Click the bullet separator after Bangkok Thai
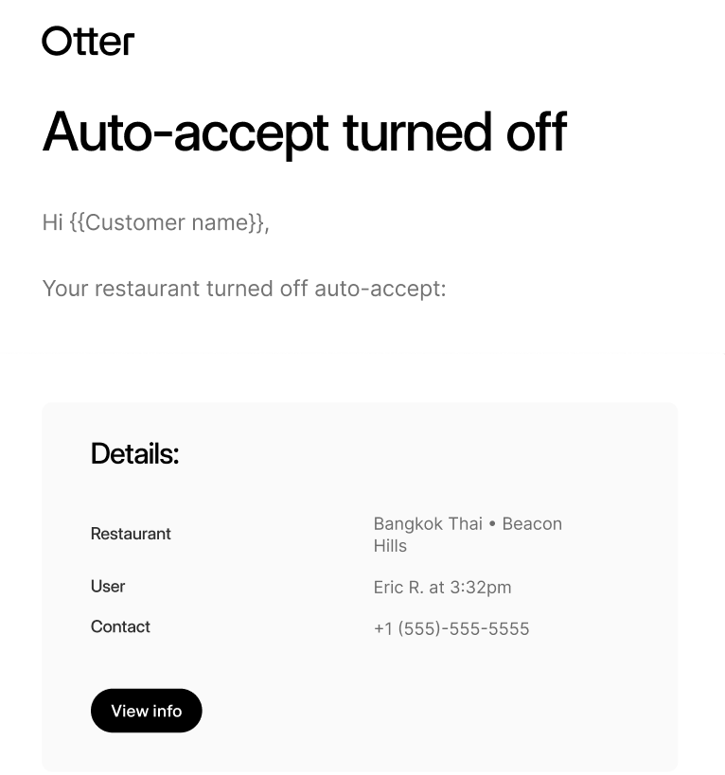The image size is (725, 775). [492, 524]
